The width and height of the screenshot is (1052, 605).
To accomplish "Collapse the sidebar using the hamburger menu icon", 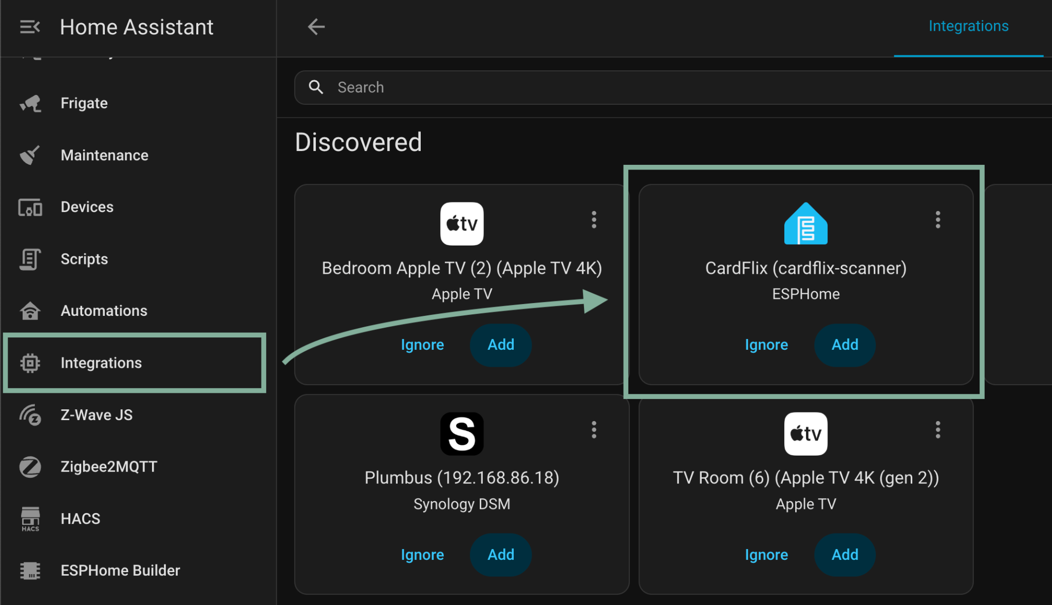I will click(x=30, y=27).
